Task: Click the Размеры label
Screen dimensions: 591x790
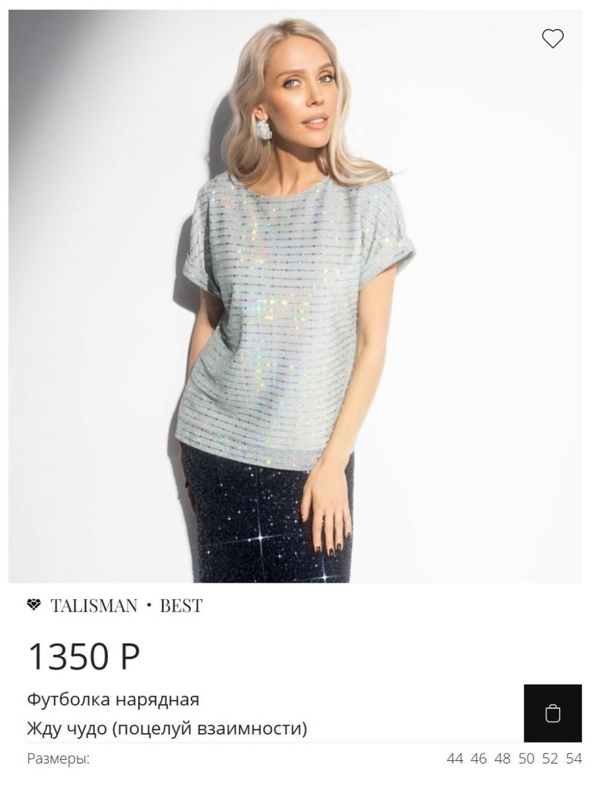Action: (59, 759)
